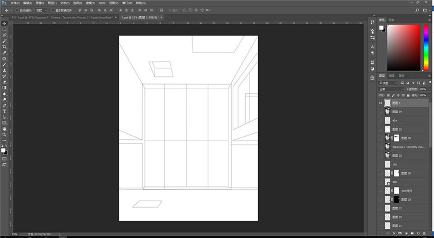Enable the 自动选择 checkbox
Image resolution: width=434 pixels, height=238 pixels.
tap(16, 10)
